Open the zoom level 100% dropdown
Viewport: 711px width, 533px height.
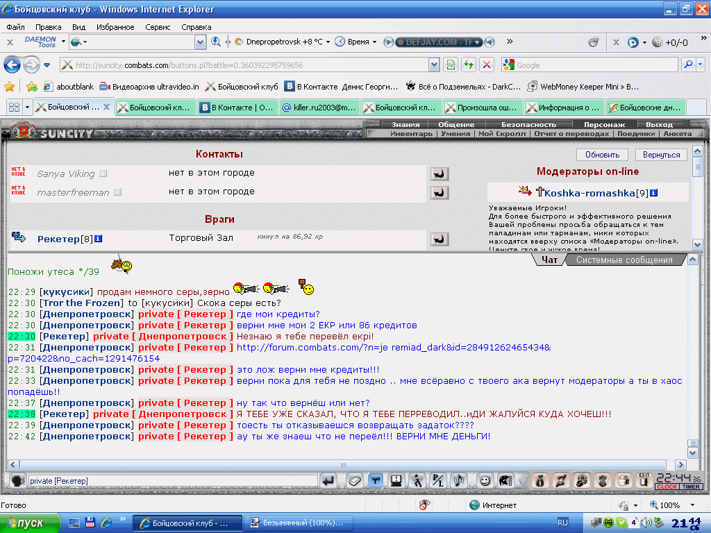click(692, 505)
